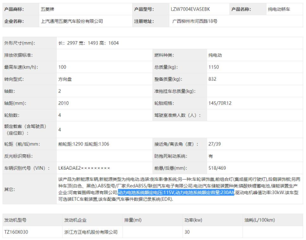Click wheelbase value 2010
The height and width of the screenshot is (240, 306).
[63, 103]
